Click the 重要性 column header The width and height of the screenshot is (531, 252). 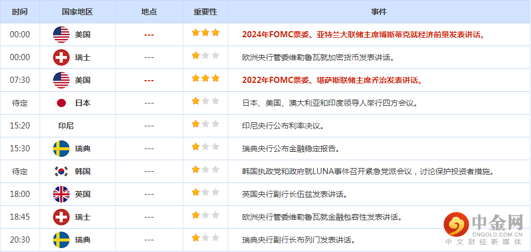[x=206, y=12]
